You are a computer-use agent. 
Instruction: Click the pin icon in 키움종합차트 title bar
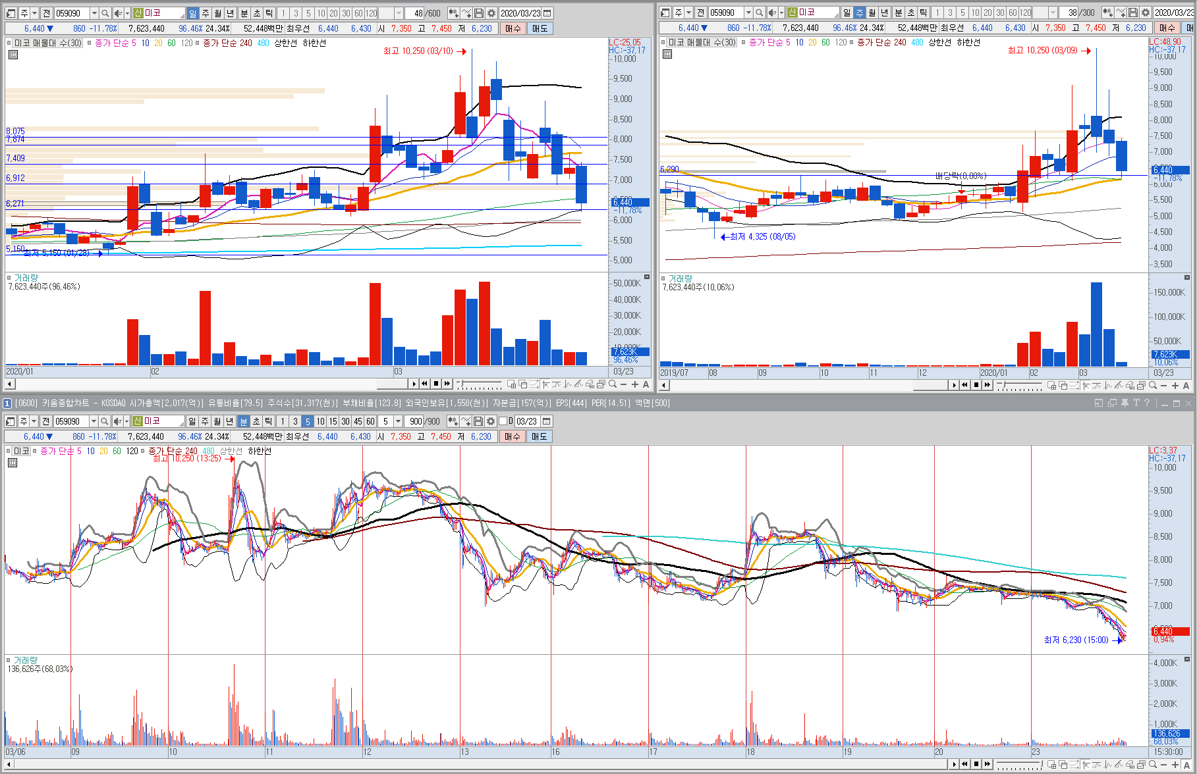click(1125, 403)
